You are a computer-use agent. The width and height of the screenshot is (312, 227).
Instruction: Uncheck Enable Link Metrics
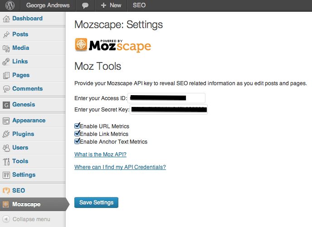point(77,134)
